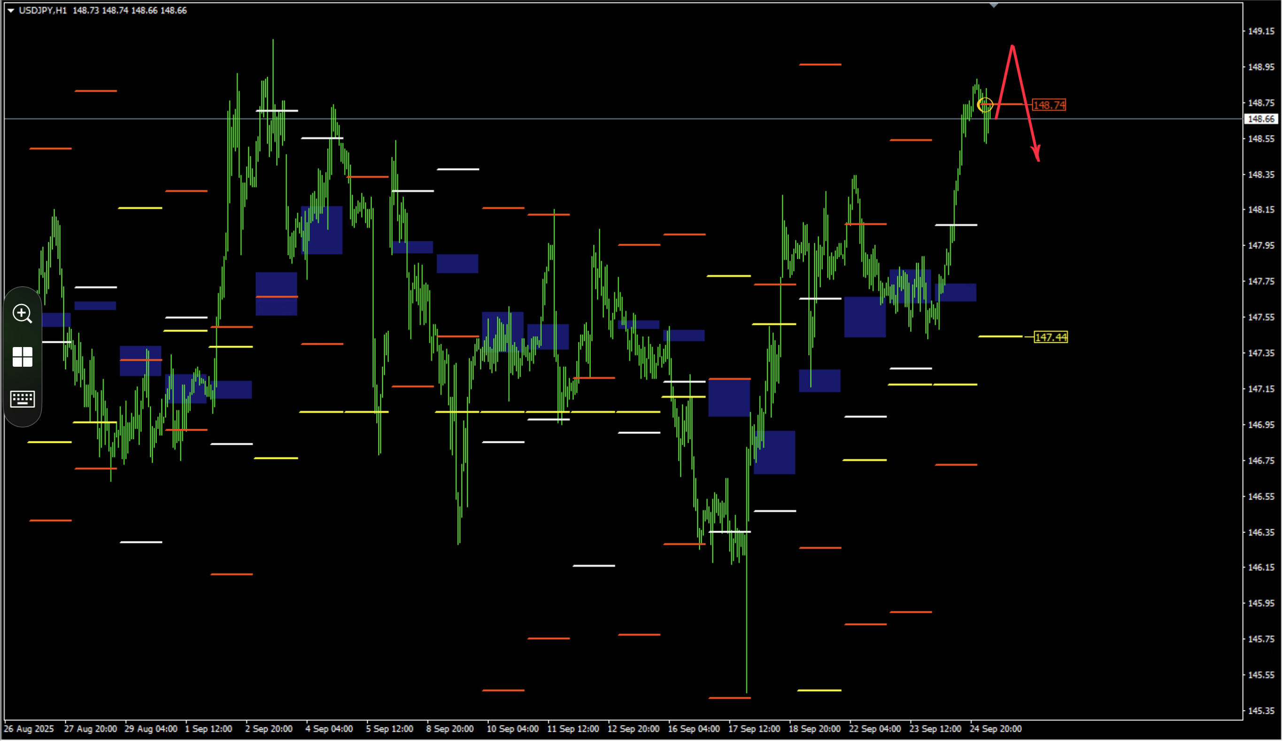Click the 29 Aug 04:00 time label
The height and width of the screenshot is (741, 1283).
click(x=151, y=729)
